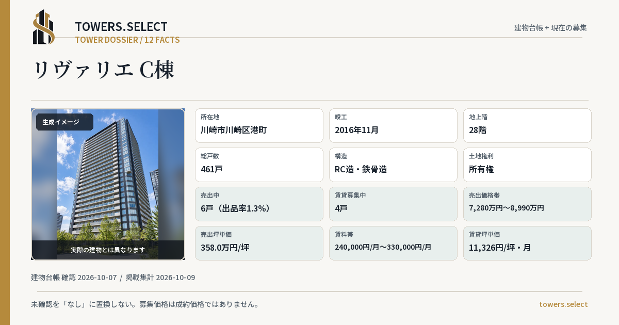The height and width of the screenshot is (325, 619).
Task: Select the 土地権利 所有権 card
Action: [x=527, y=165]
